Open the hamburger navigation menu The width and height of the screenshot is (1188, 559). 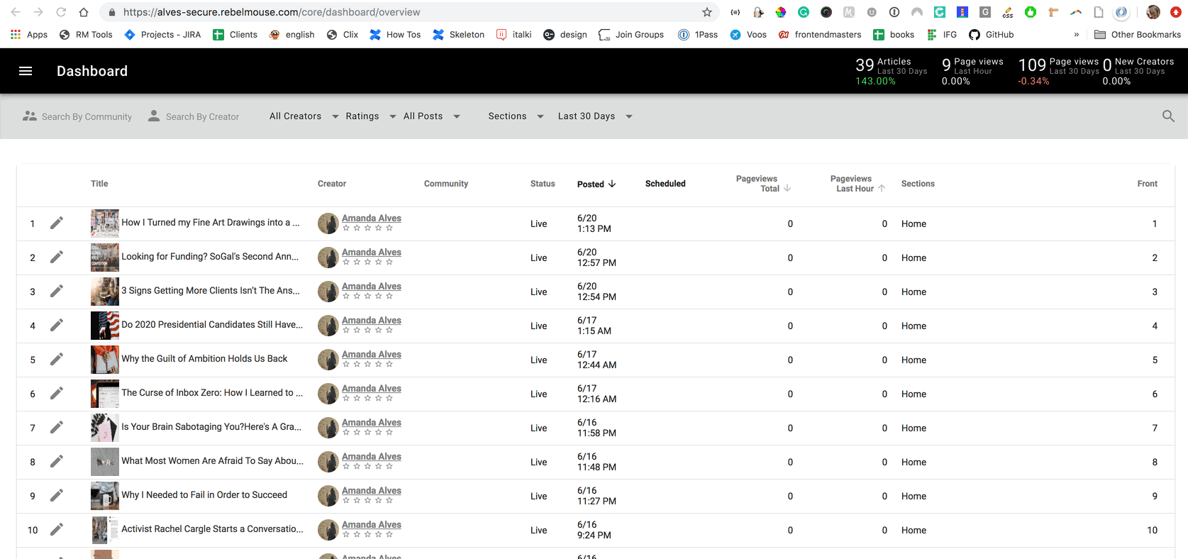pyautogui.click(x=26, y=71)
